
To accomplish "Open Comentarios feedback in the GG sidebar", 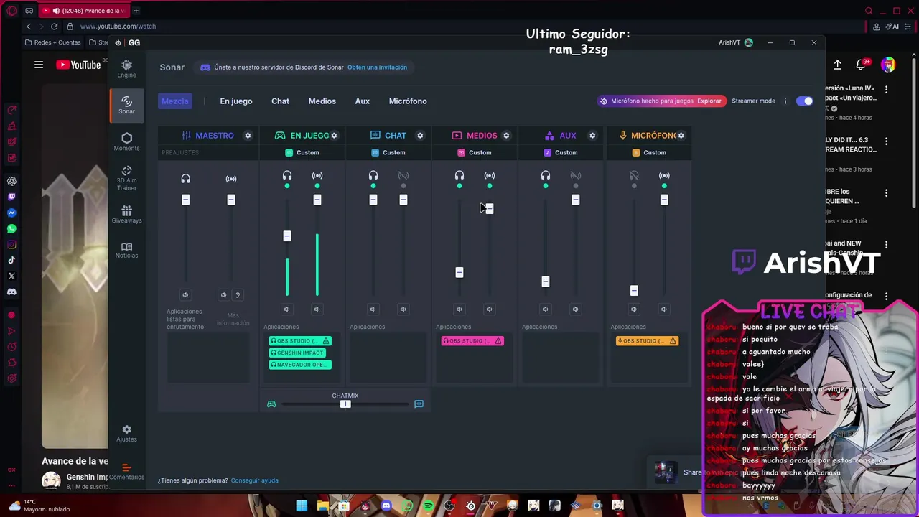I will [x=126, y=471].
